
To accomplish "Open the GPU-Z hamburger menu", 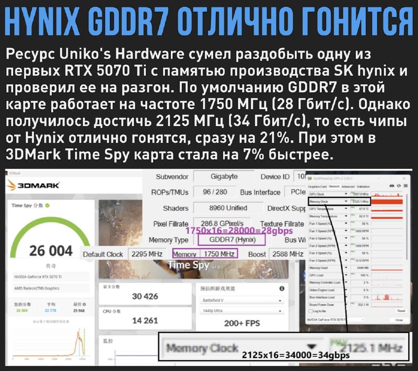I will pyautogui.click(x=405, y=186).
